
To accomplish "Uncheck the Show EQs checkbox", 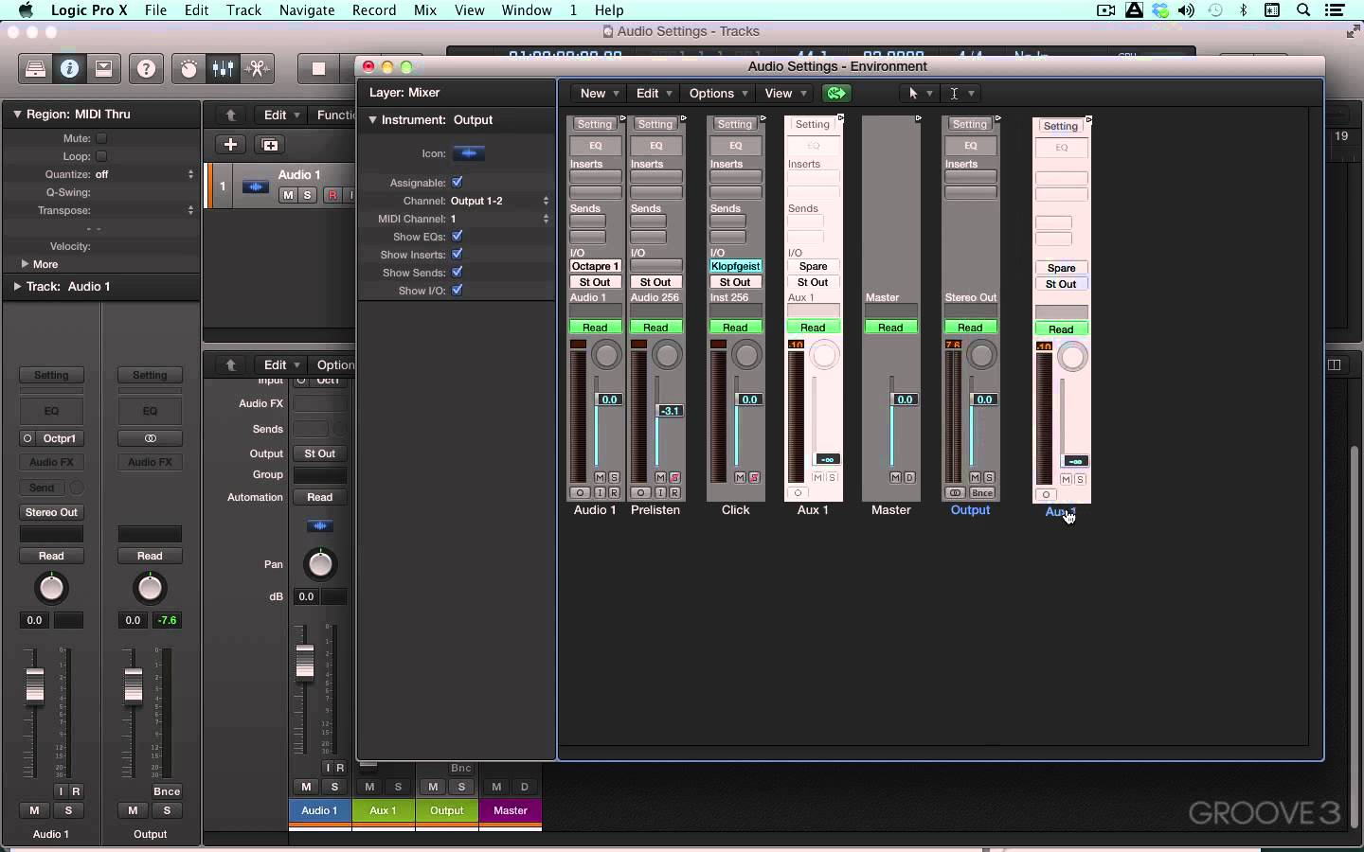I will 458,236.
